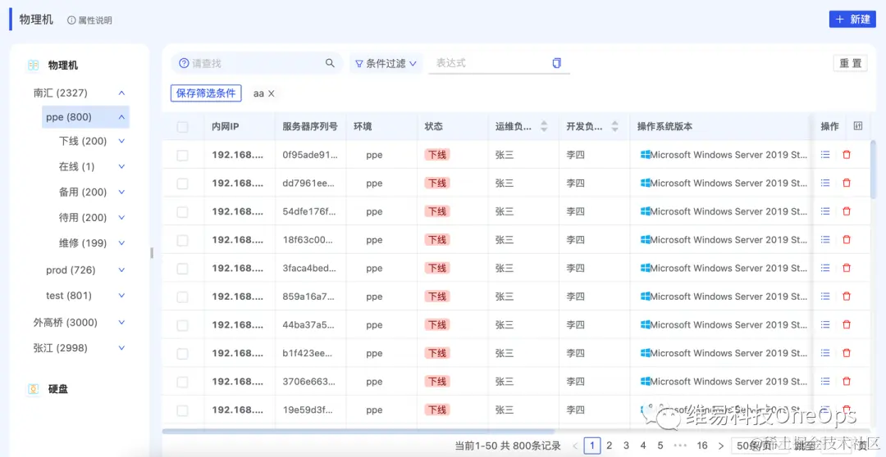
Task: Select the 维修 (199) tree item
Action: 83,243
